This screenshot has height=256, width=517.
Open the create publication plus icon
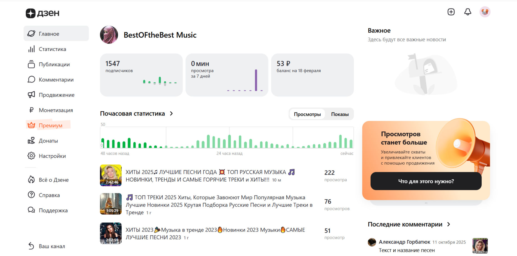451,12
